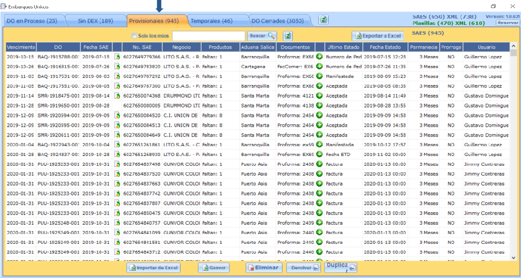Click the Importar de Excel button
The height and width of the screenshot is (278, 521).
click(x=154, y=268)
